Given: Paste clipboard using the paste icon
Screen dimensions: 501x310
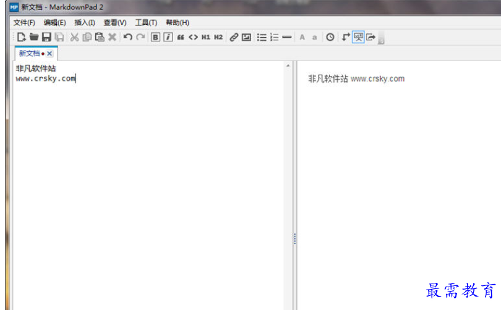Looking at the screenshot, I should click(x=100, y=37).
